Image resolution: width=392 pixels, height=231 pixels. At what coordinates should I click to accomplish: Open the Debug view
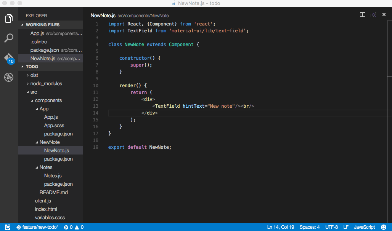(8, 77)
